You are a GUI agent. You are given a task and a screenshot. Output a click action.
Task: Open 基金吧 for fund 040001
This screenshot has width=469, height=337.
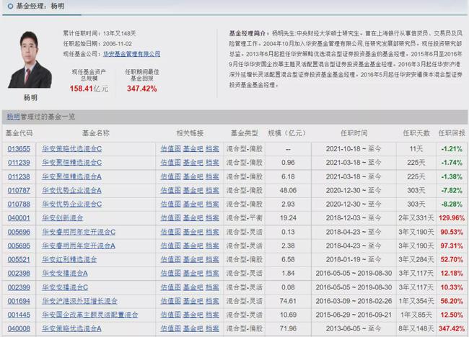[193, 218]
